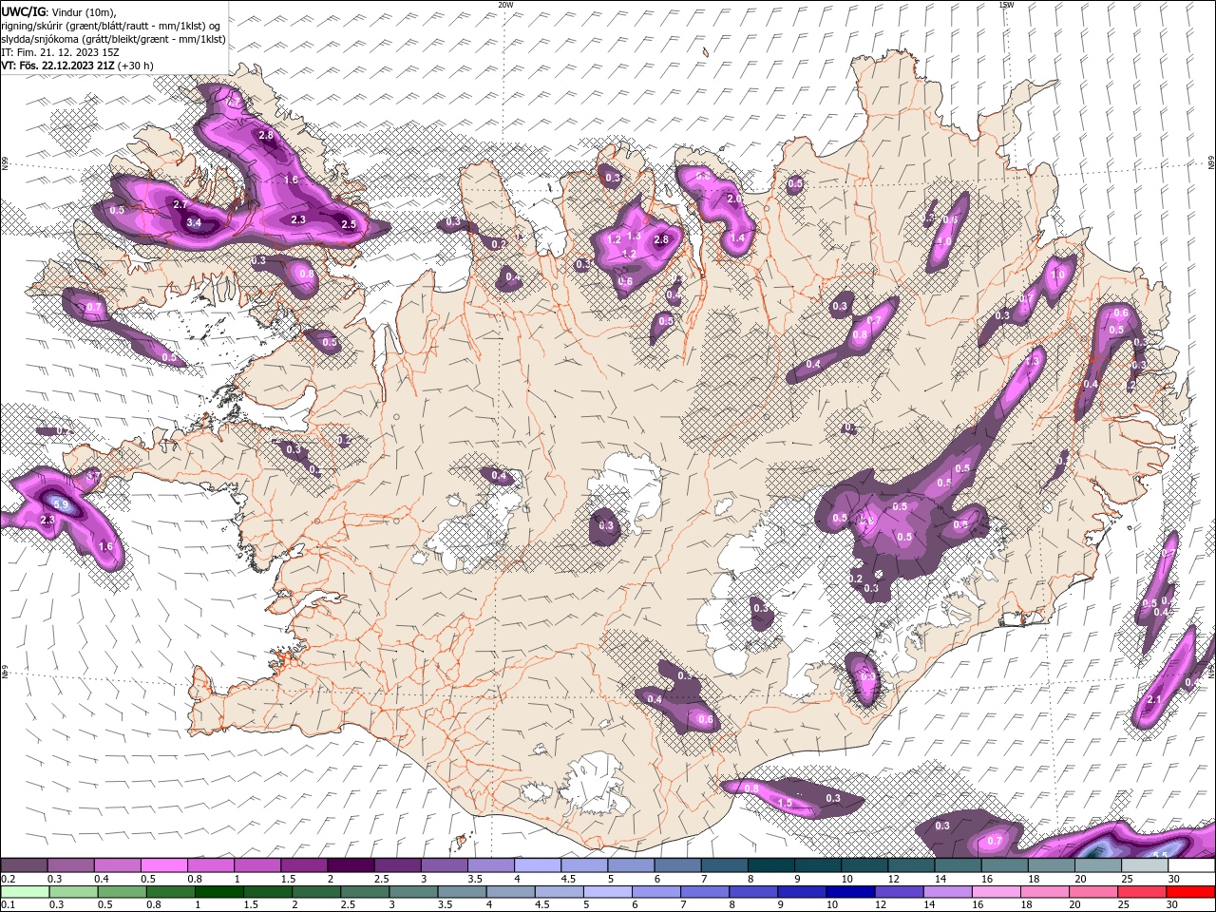The height and width of the screenshot is (912, 1216).
Task: Select the bright red swatch after 30 in lower legend
Action: click(x=1191, y=891)
